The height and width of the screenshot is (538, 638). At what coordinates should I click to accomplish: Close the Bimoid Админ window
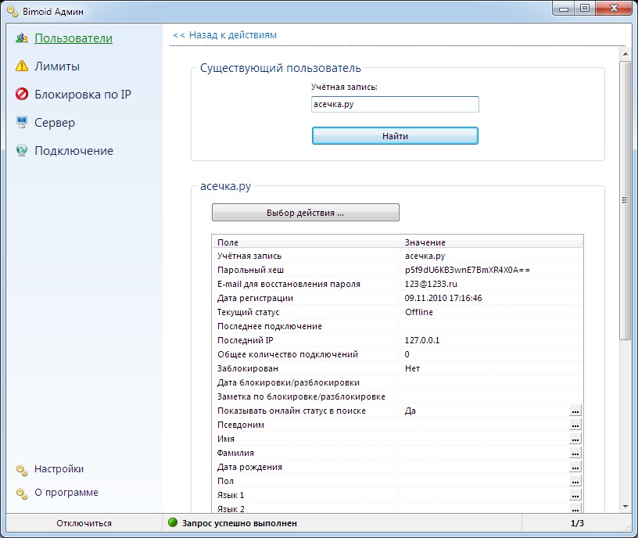coord(615,9)
